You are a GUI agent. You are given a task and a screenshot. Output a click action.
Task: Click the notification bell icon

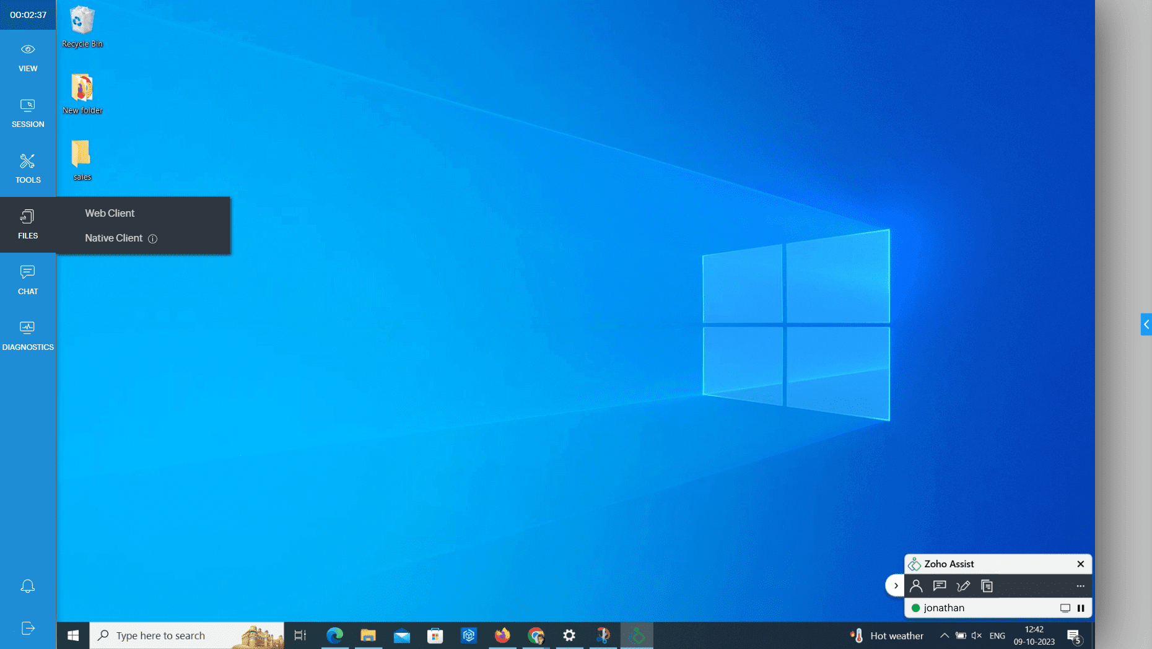(x=28, y=586)
